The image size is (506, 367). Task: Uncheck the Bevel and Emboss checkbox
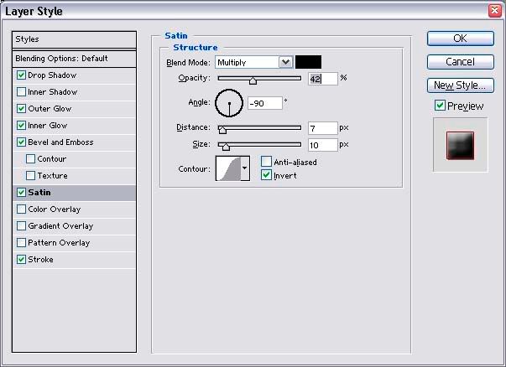[21, 142]
